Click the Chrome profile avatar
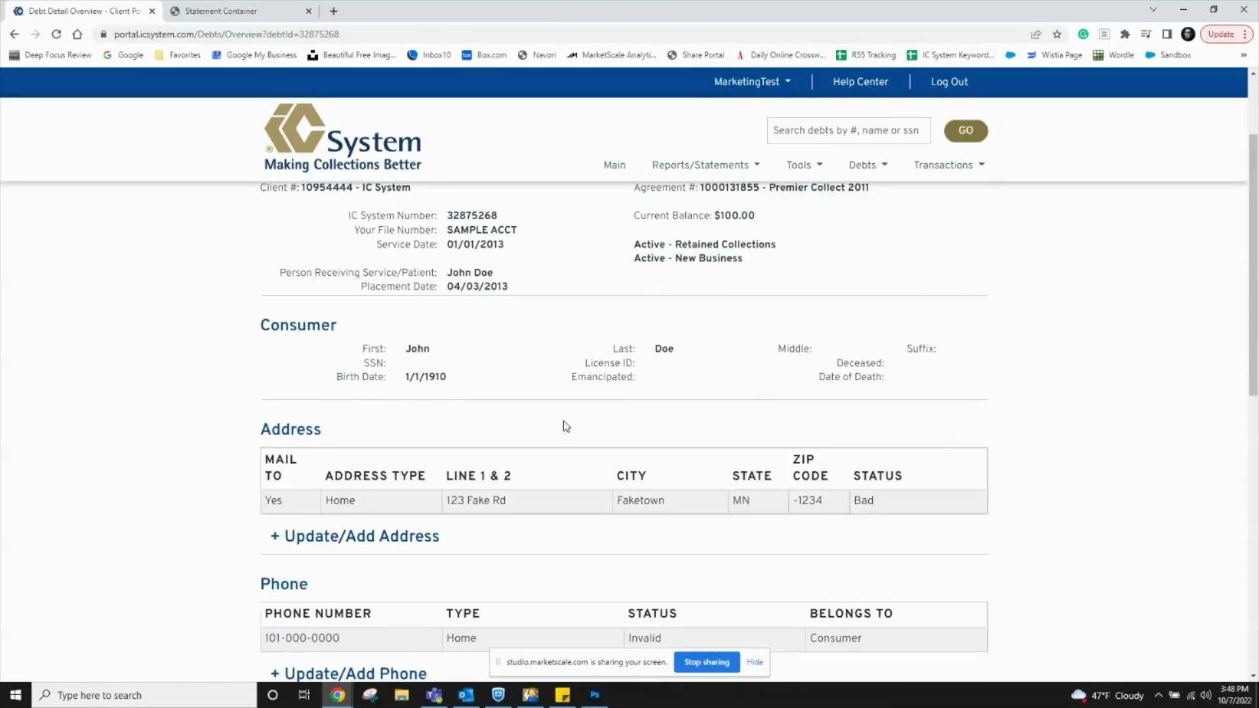 [x=1189, y=34]
